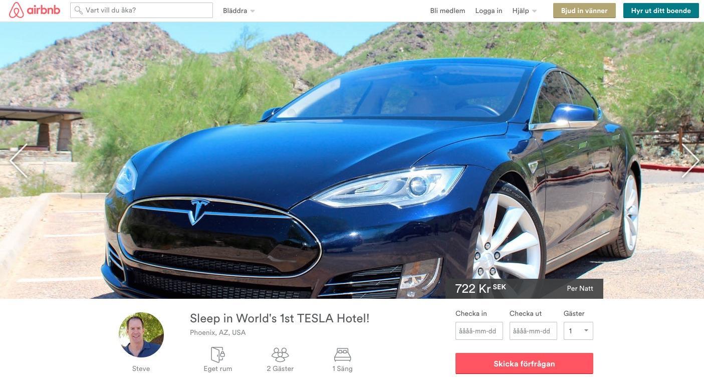Focus the Checka in date field
The height and width of the screenshot is (380, 704).
tap(479, 331)
